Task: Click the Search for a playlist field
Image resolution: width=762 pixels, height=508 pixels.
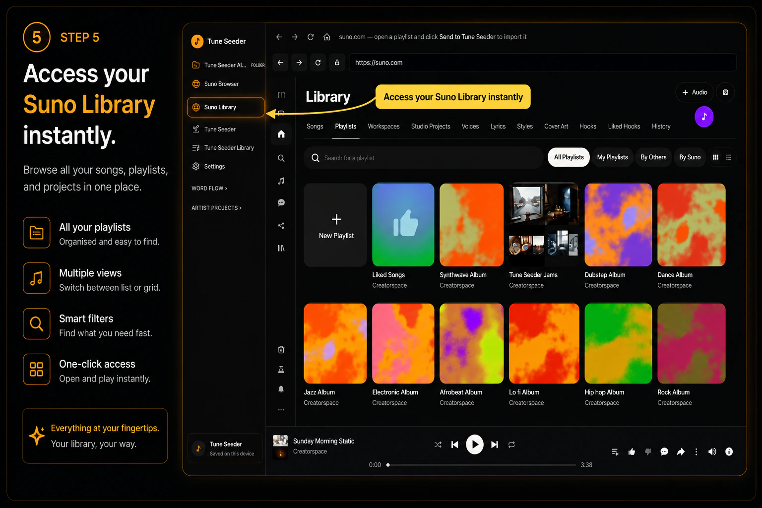Action: click(424, 158)
